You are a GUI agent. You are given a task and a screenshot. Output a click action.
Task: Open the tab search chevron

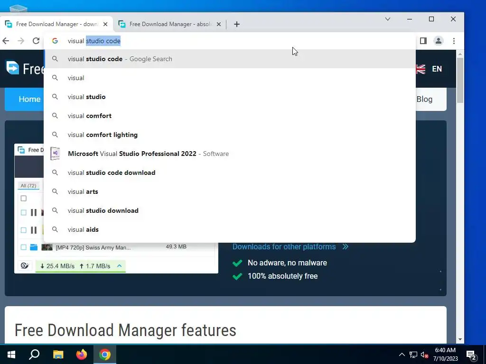pyautogui.click(x=387, y=19)
